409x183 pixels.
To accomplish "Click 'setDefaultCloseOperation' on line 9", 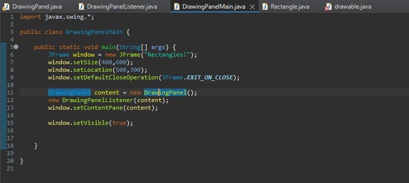I will pyautogui.click(x=116, y=77).
